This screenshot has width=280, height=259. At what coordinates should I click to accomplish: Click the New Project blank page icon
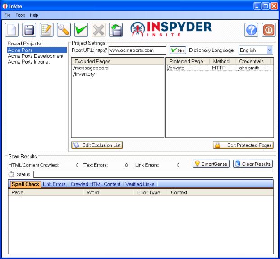tap(12, 30)
